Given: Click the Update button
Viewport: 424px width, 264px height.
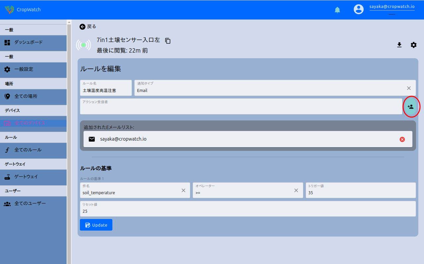Looking at the screenshot, I should (x=96, y=225).
